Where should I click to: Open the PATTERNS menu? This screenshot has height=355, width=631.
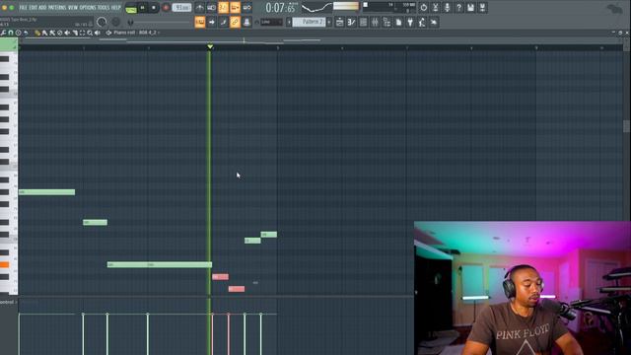[57, 7]
